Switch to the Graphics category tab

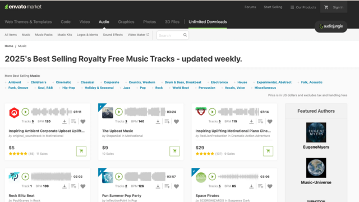(126, 22)
